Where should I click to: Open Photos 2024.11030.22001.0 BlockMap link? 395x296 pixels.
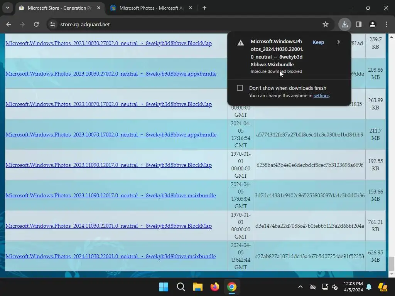click(x=108, y=226)
